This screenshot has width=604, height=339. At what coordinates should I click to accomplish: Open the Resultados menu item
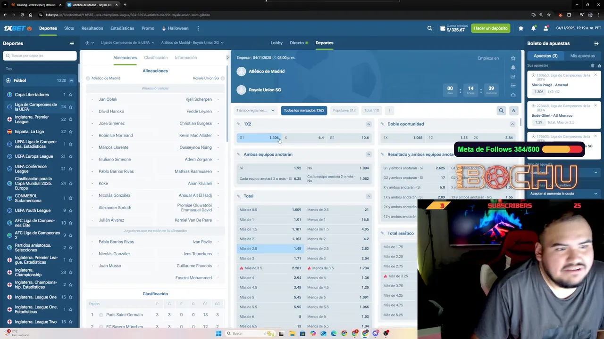[x=92, y=28]
